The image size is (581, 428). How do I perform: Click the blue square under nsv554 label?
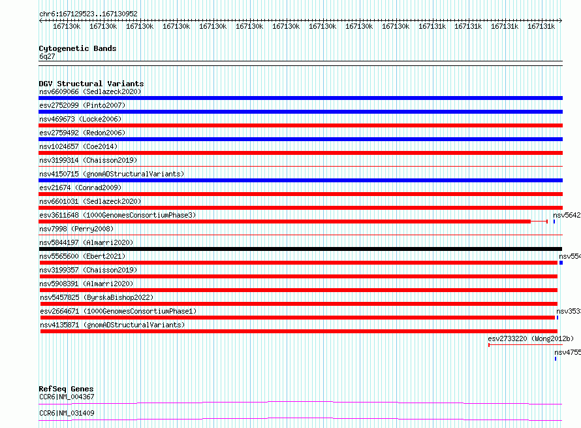[561, 263]
